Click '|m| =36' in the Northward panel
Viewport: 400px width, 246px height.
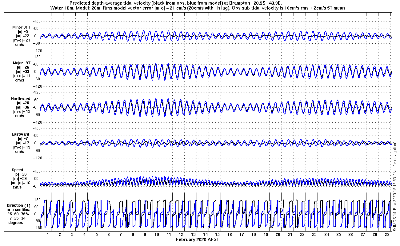tap(22, 107)
